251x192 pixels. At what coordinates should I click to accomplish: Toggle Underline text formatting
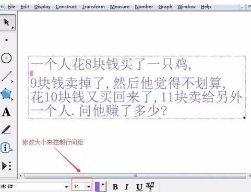point(139,187)
